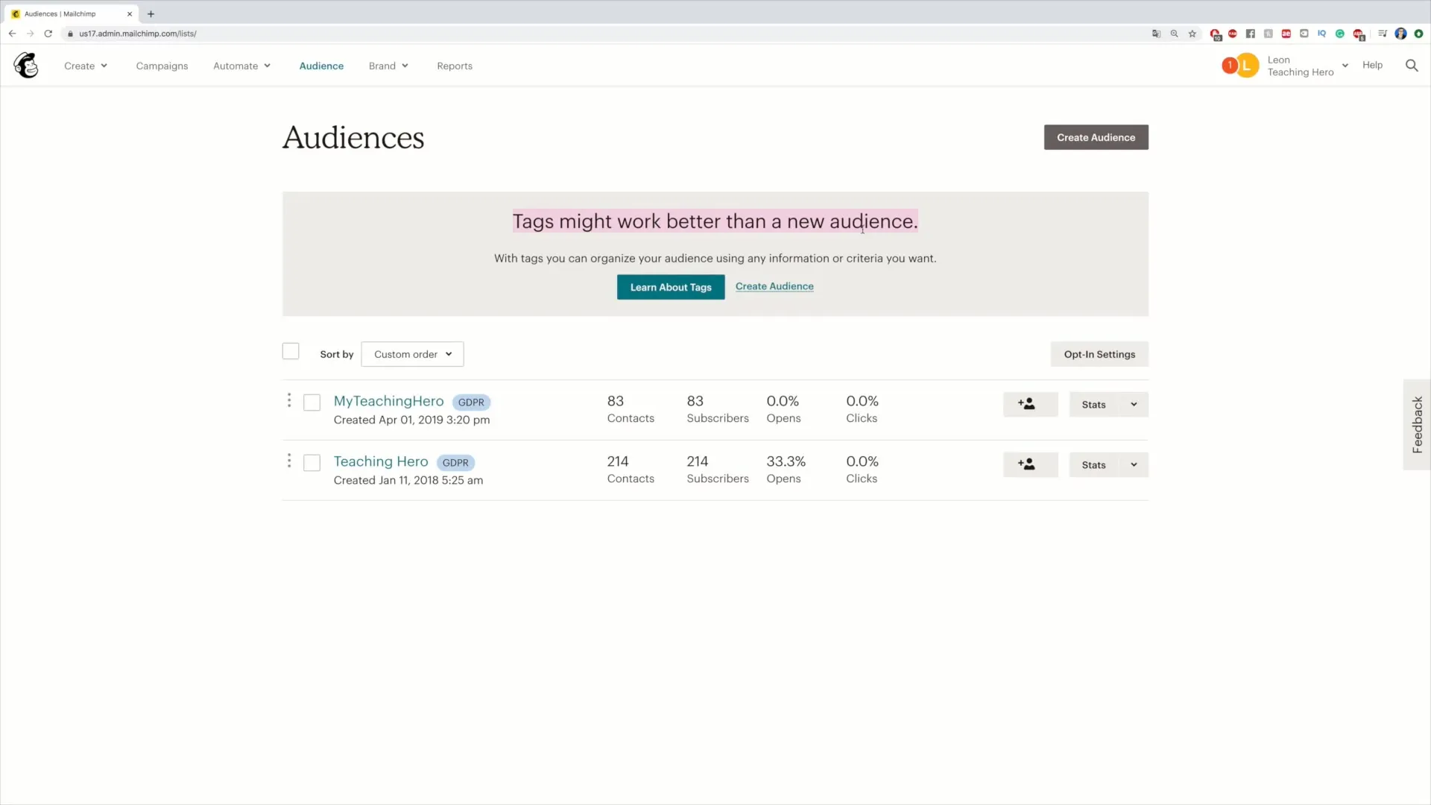
Task: Click the Create Audience button top right
Action: point(1096,138)
